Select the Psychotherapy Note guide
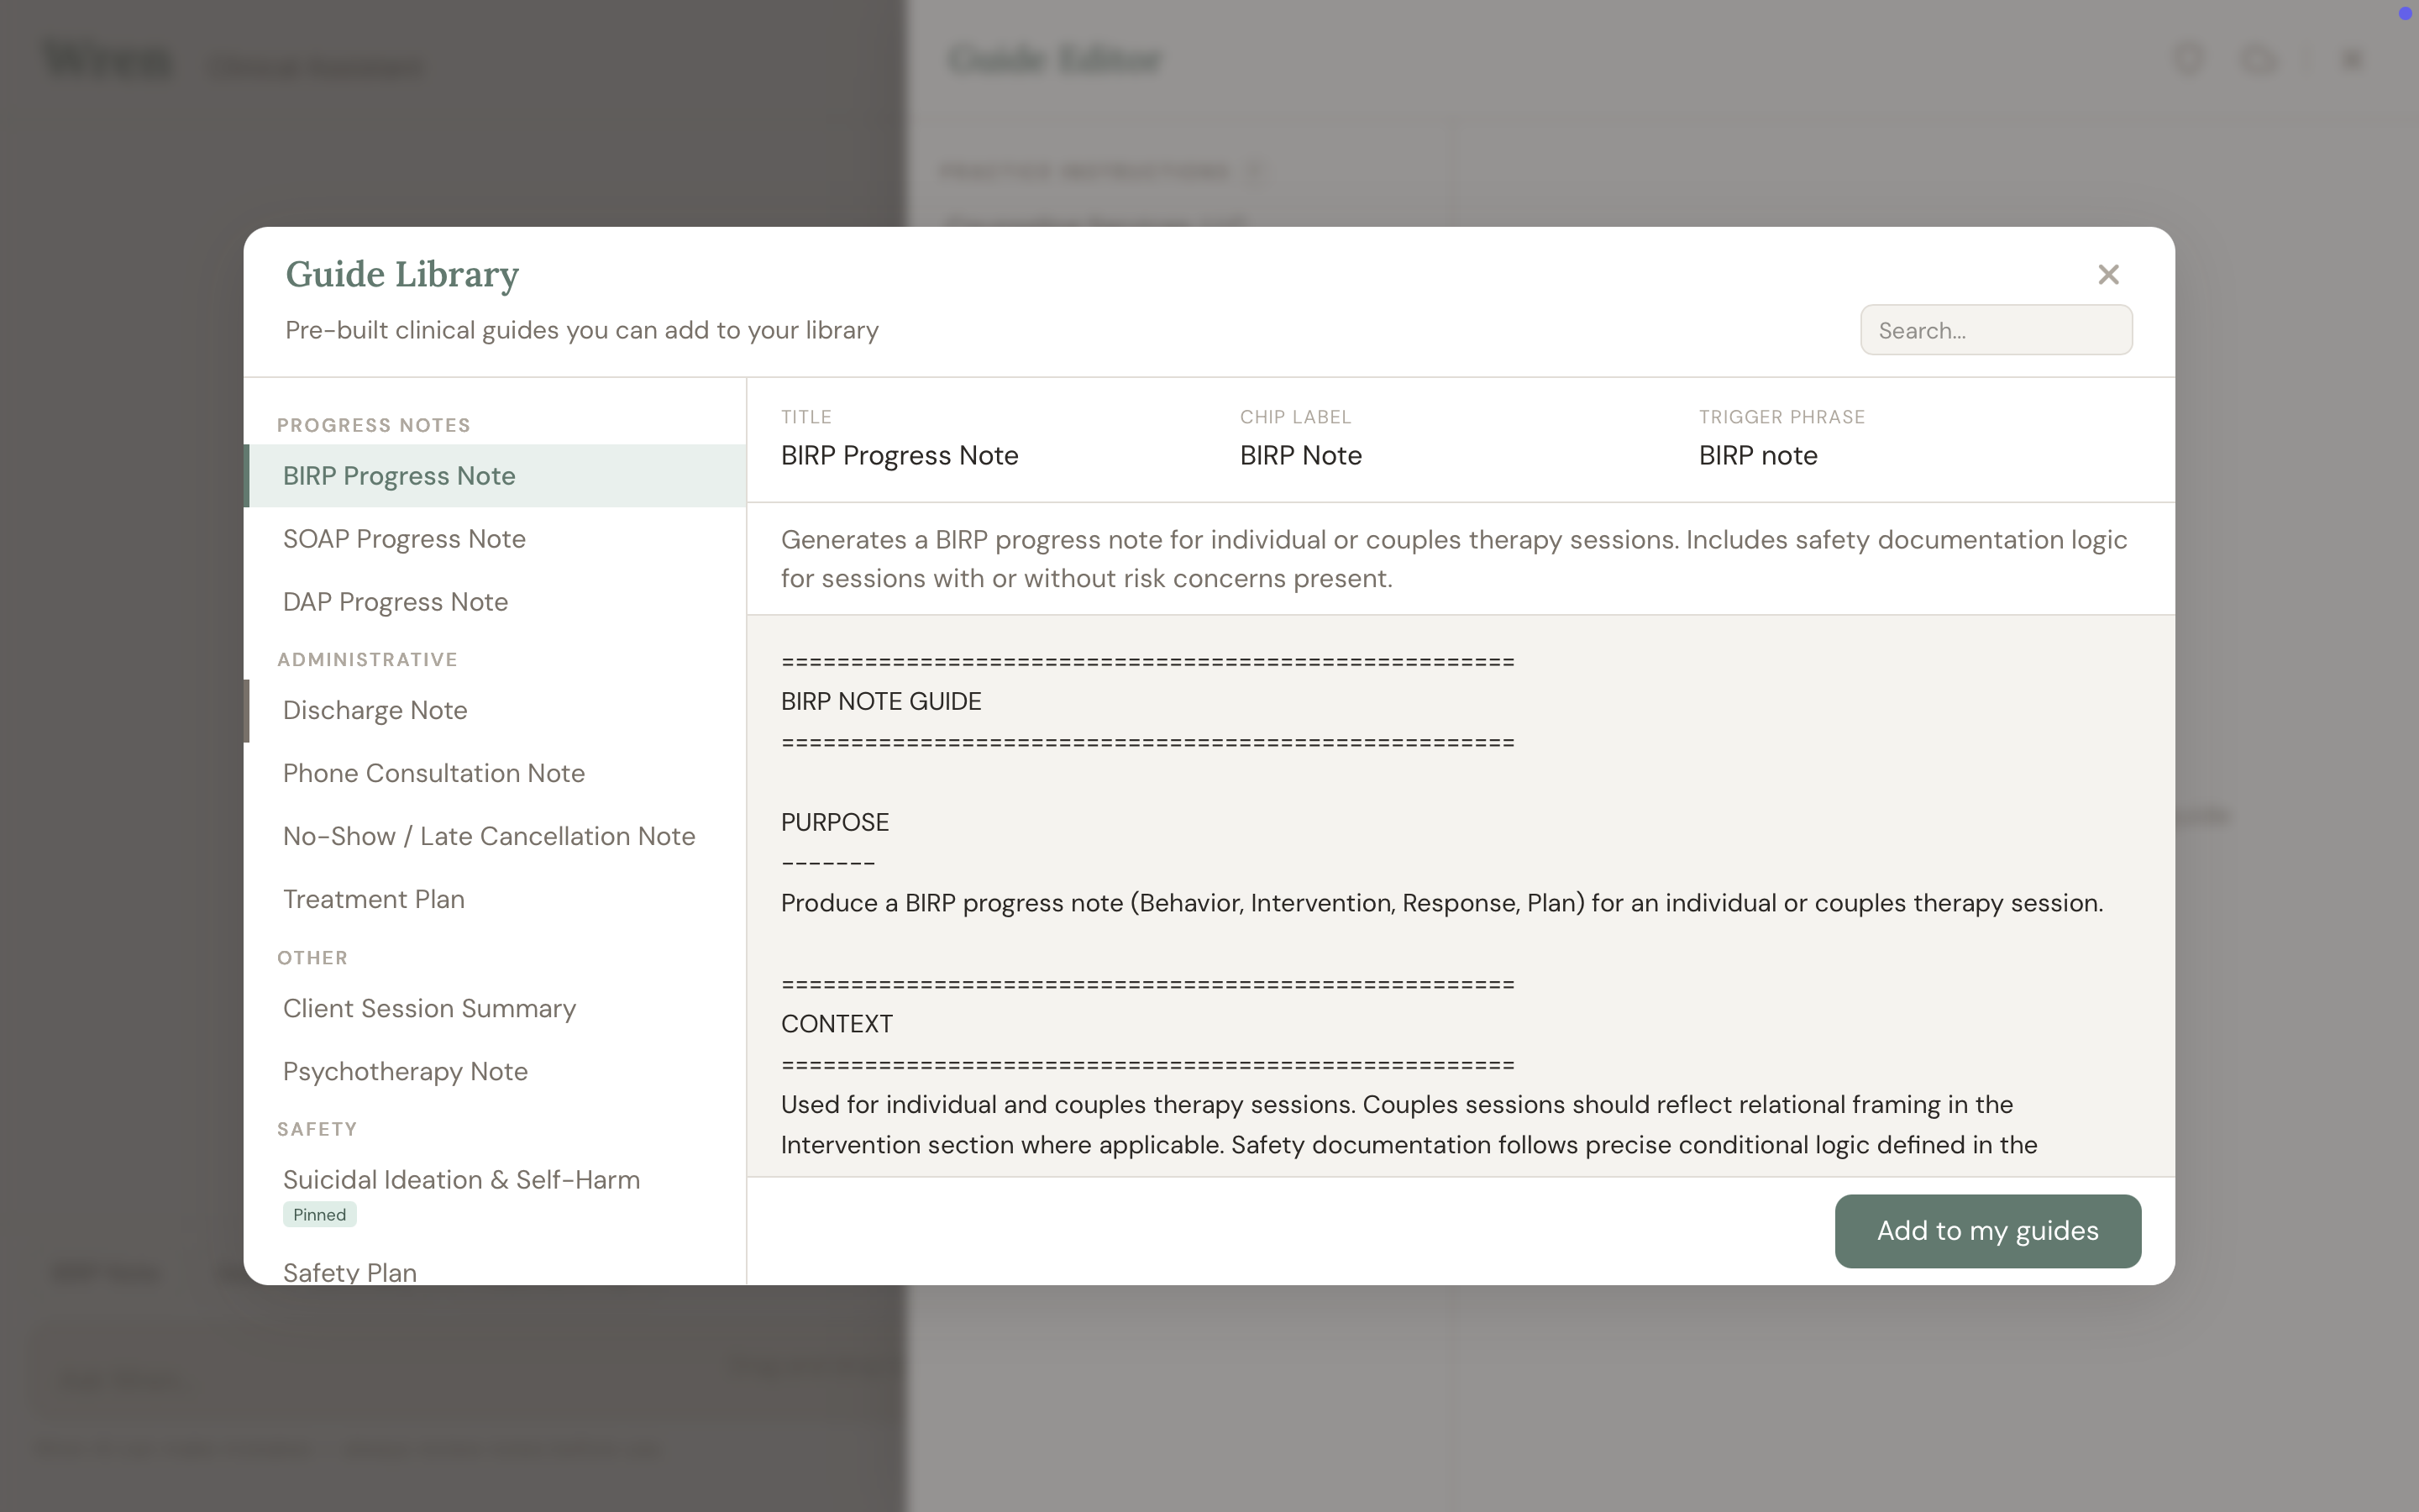2419x1512 pixels. (405, 1071)
